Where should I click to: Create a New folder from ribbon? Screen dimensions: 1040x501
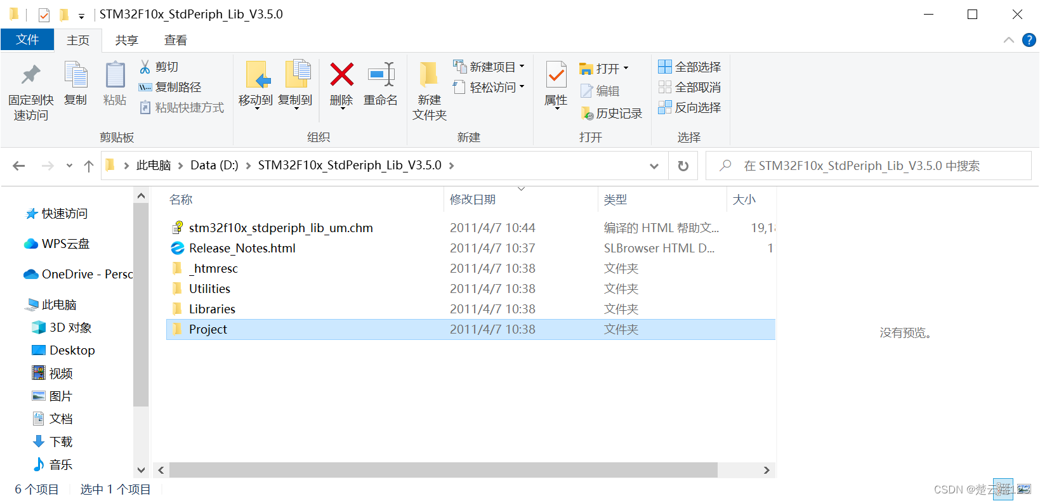coord(430,91)
